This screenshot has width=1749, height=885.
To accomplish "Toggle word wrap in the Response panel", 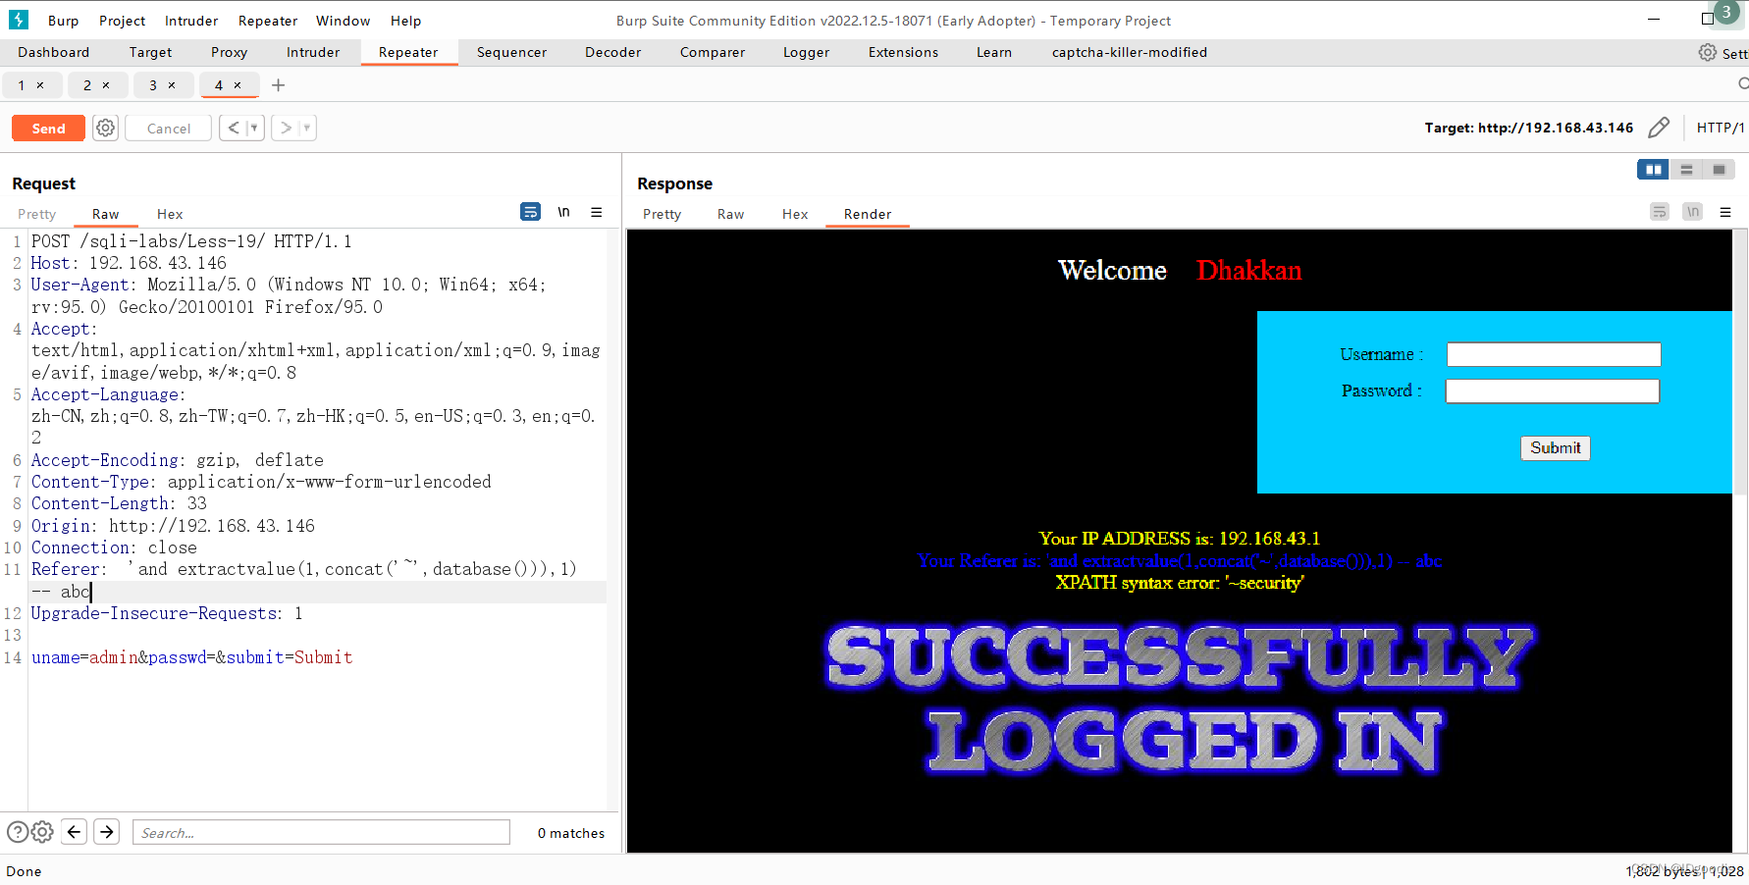I will click(1660, 212).
